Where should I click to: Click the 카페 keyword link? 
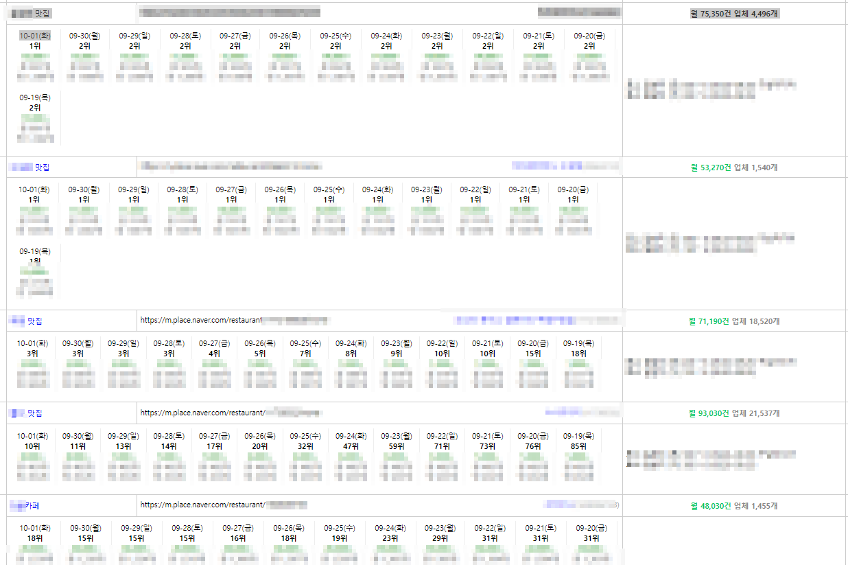click(32, 505)
